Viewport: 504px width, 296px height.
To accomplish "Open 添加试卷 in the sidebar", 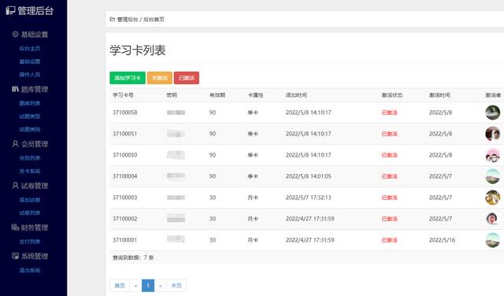I will 30,200.
